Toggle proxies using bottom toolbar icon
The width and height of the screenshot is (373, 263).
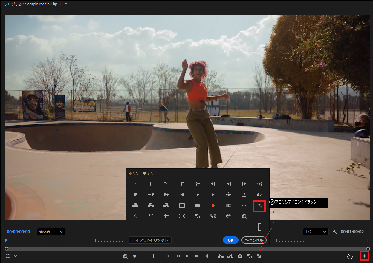(259, 256)
